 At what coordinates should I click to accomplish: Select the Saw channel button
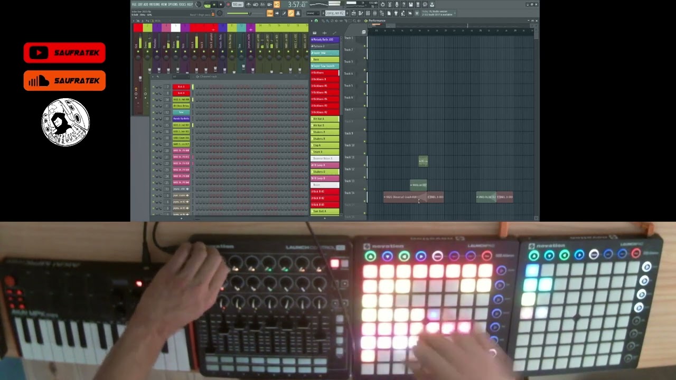pos(181,112)
